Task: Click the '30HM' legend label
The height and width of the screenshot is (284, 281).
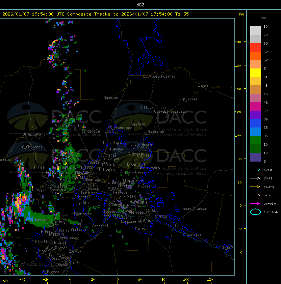Action: click(x=267, y=178)
